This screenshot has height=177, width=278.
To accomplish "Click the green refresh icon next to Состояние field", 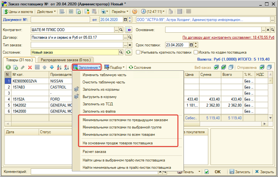I will tap(129, 52).
